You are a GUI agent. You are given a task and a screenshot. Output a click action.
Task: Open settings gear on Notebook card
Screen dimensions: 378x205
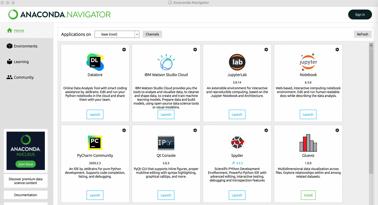pos(337,50)
